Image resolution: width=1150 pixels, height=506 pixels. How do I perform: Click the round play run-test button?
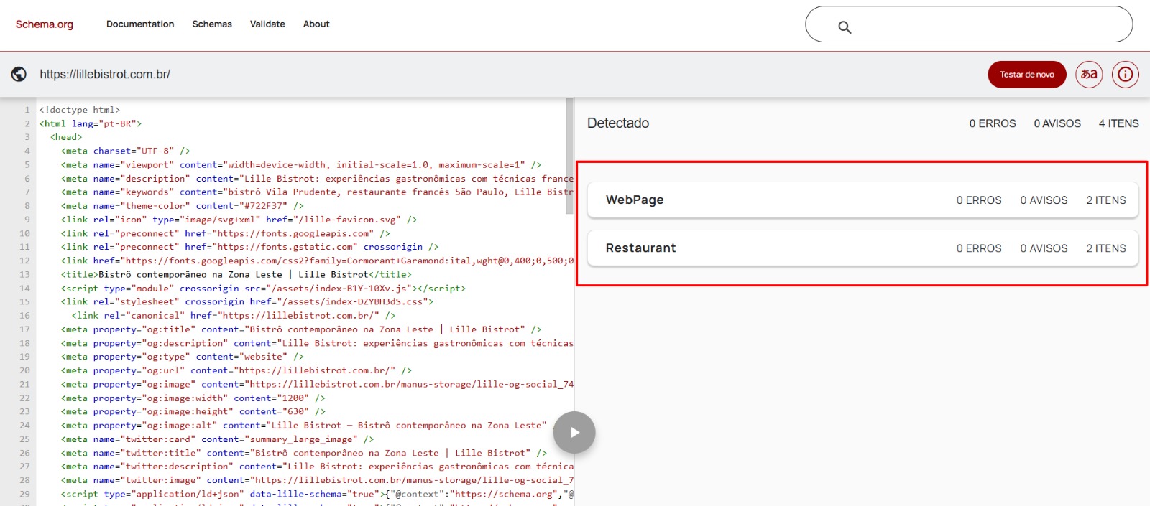[574, 432]
